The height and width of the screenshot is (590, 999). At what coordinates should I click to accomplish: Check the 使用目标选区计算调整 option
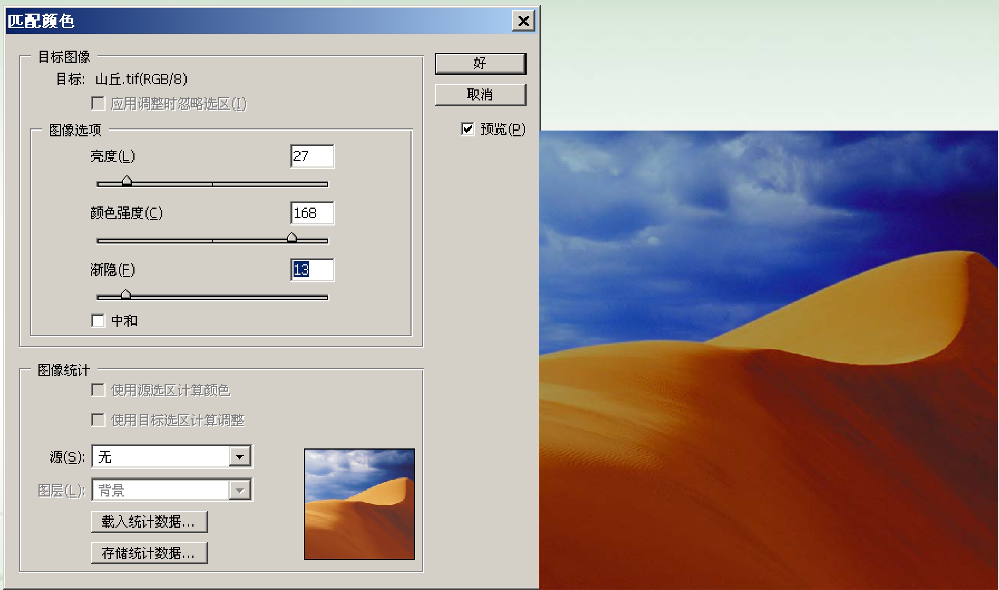click(98, 420)
